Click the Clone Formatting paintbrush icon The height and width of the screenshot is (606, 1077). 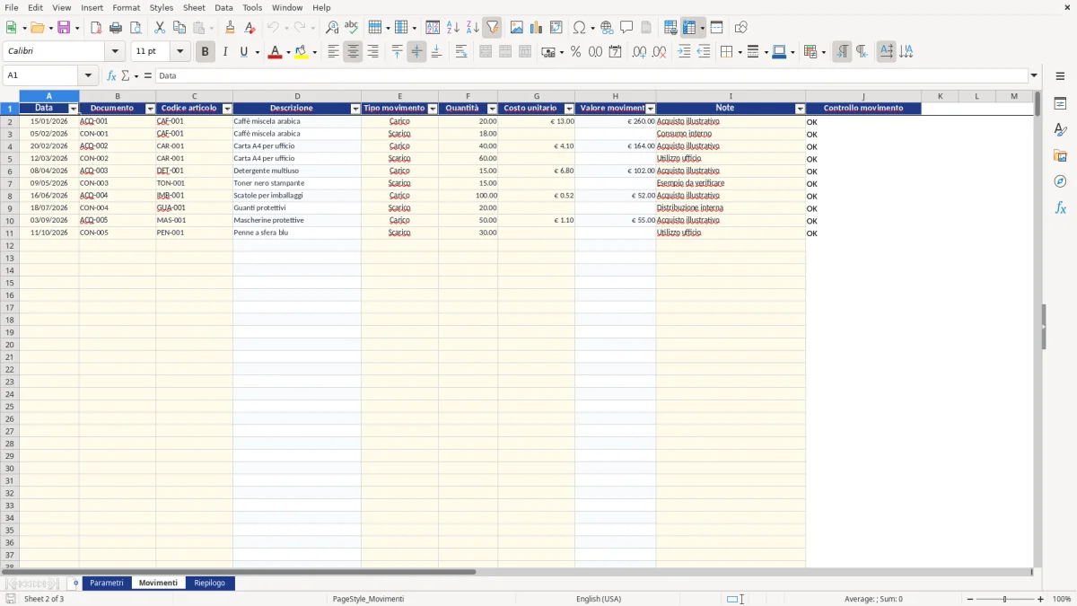click(231, 28)
